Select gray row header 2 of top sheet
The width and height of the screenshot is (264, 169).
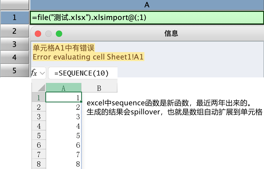coord(14,31)
